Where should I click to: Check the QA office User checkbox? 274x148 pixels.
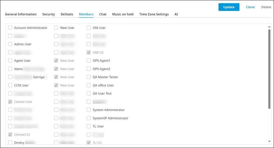(89, 85)
